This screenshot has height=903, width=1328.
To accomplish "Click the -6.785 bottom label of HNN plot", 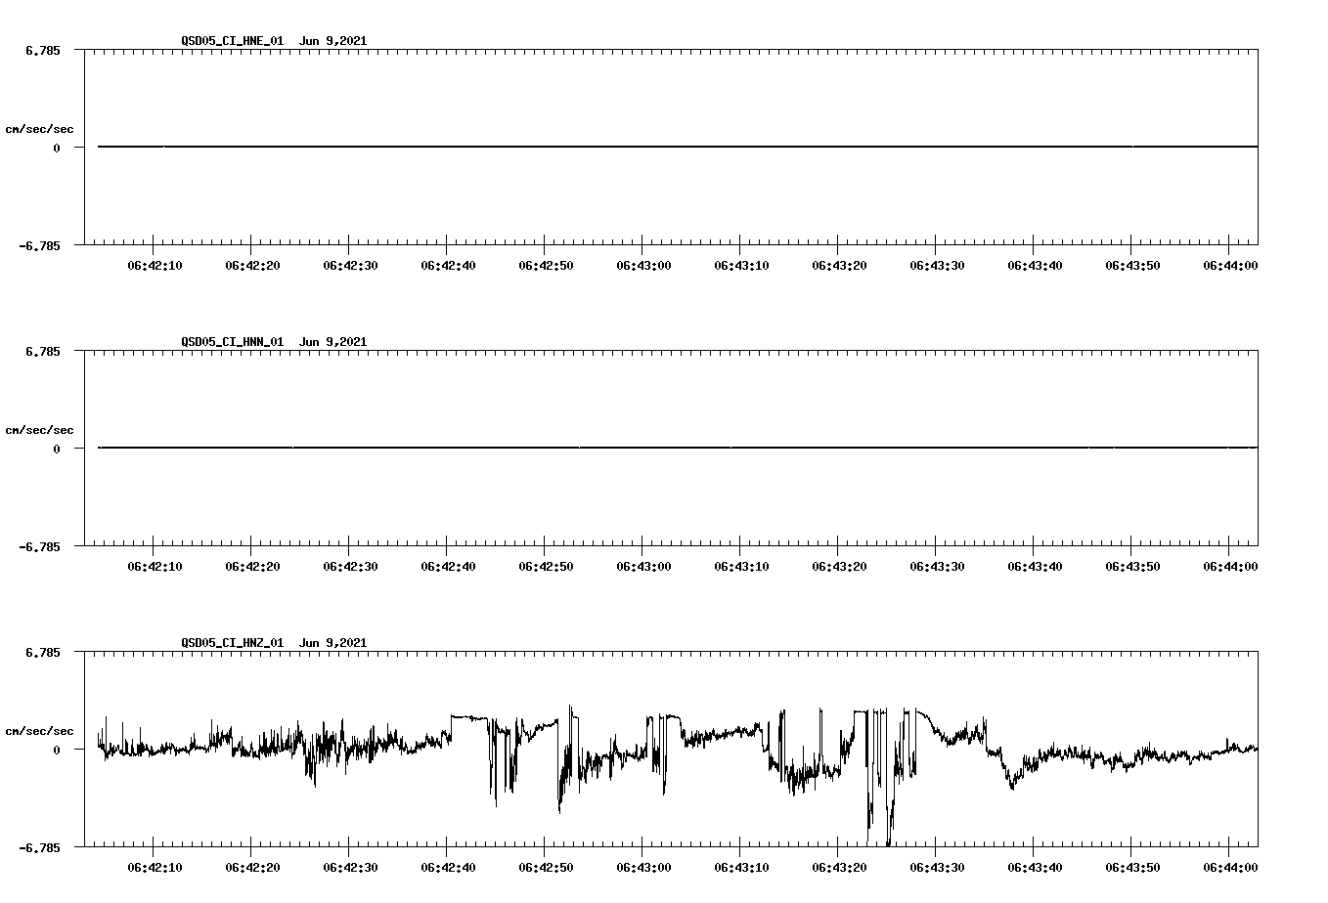I will pos(40,546).
